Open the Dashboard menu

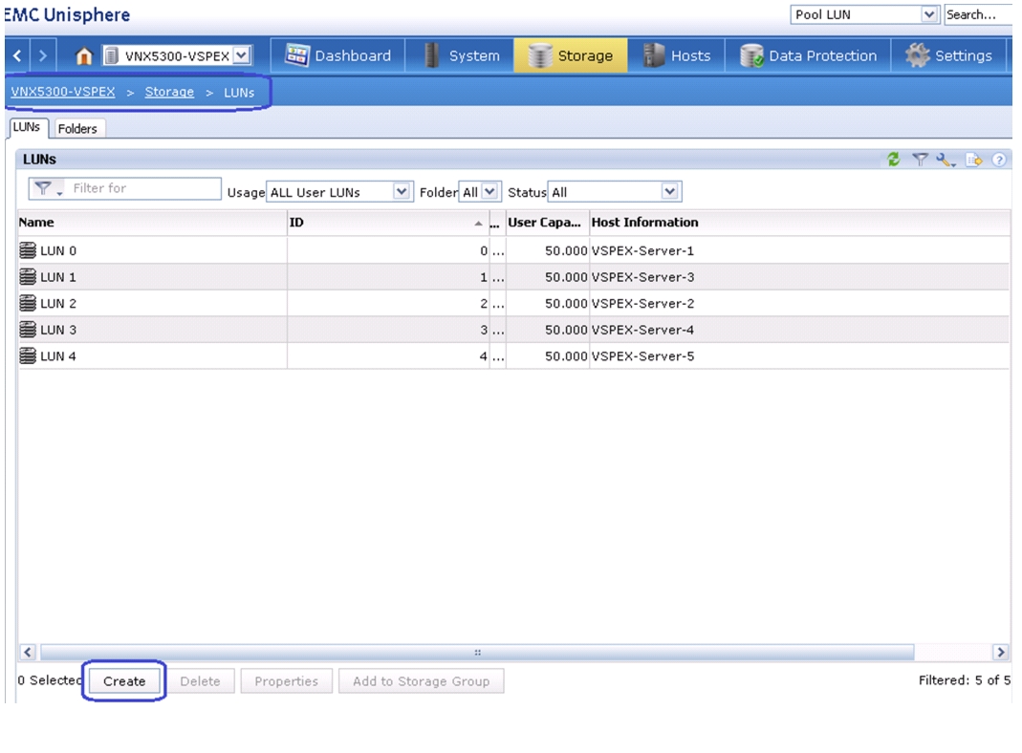[337, 55]
